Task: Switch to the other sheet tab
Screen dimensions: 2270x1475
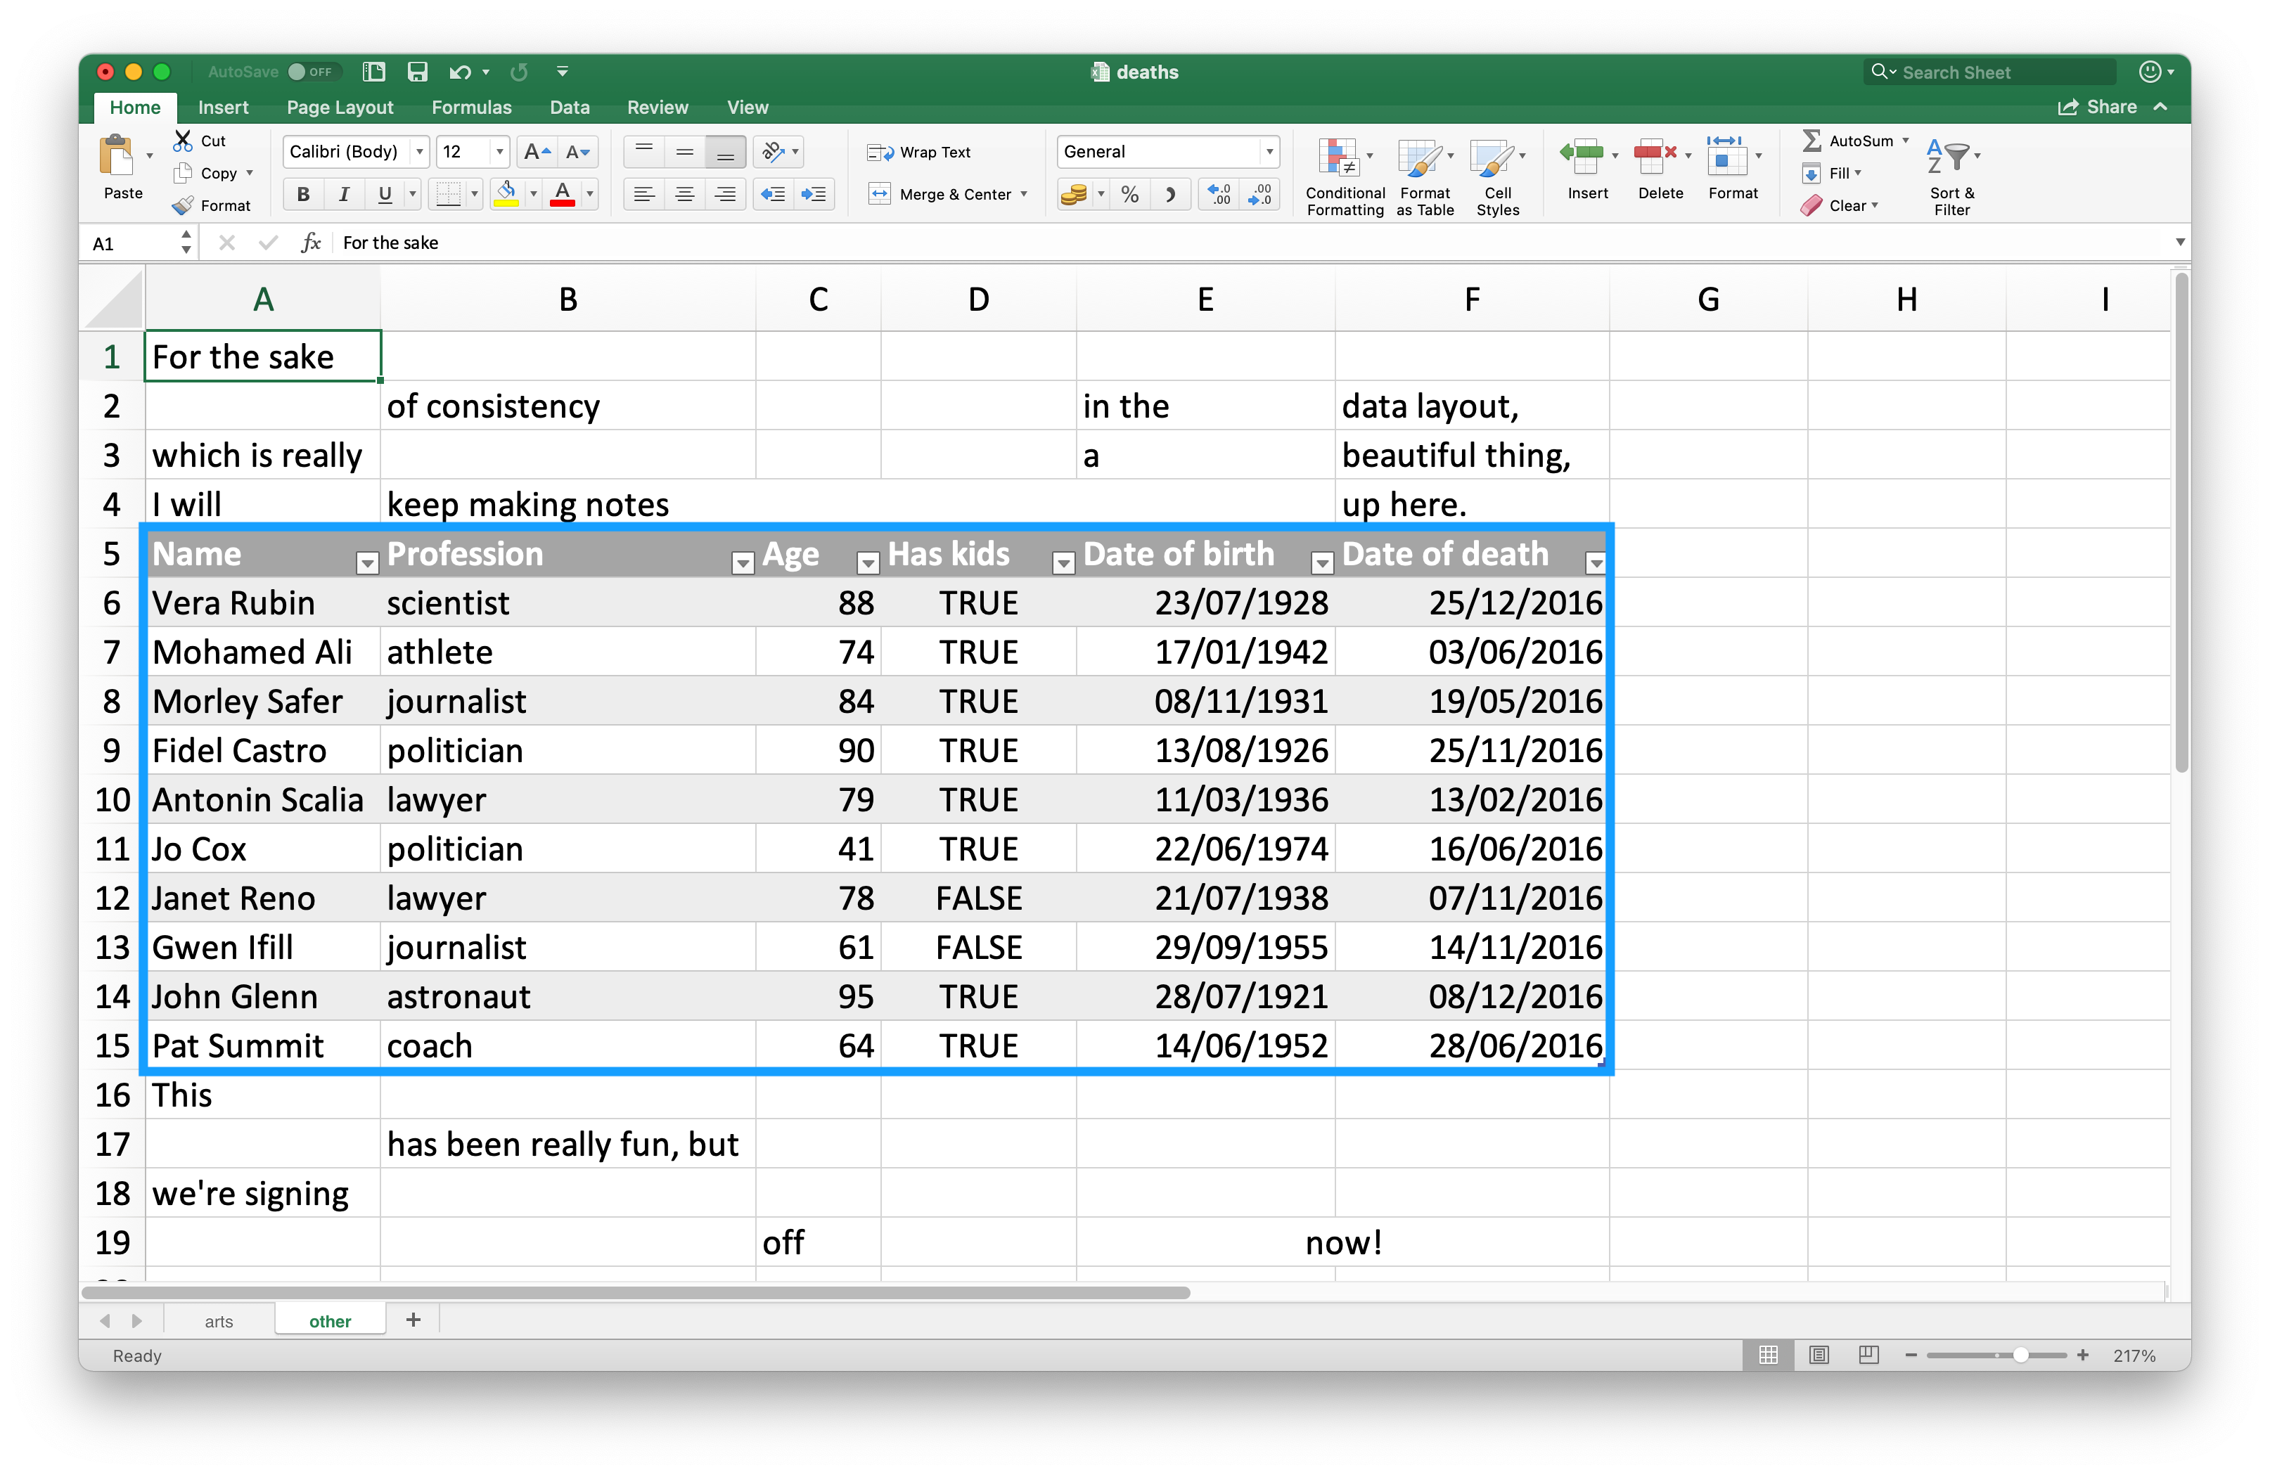Action: (x=220, y=1320)
